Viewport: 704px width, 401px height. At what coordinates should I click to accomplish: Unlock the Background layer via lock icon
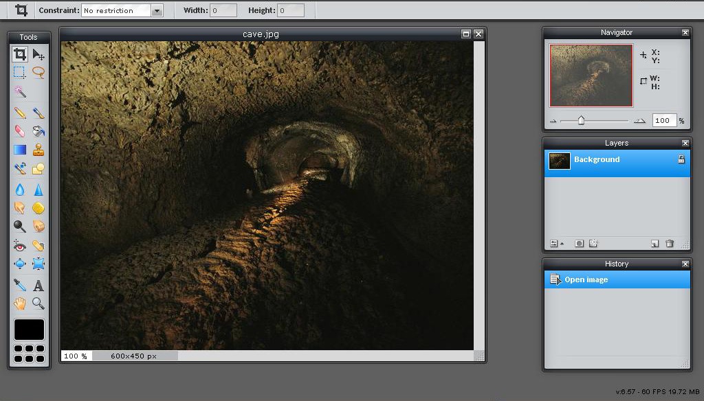[x=681, y=159]
